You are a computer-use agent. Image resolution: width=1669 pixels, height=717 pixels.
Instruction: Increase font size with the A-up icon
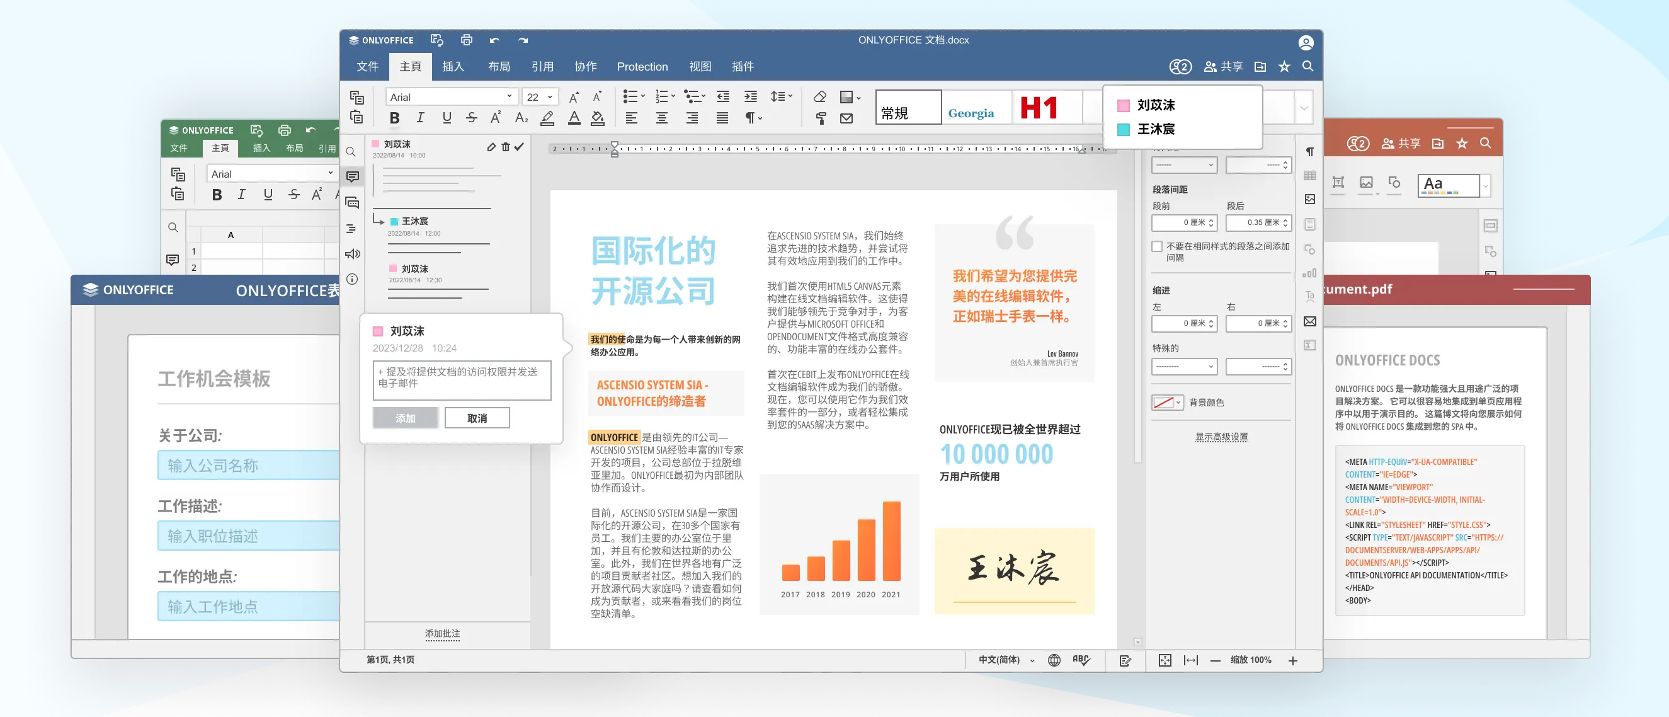tap(573, 97)
